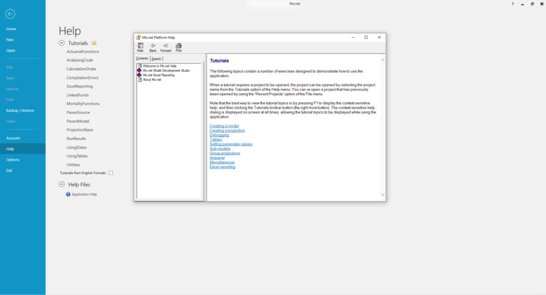546x295 pixels.
Task: Collapse the Help Files section
Action: (62, 184)
